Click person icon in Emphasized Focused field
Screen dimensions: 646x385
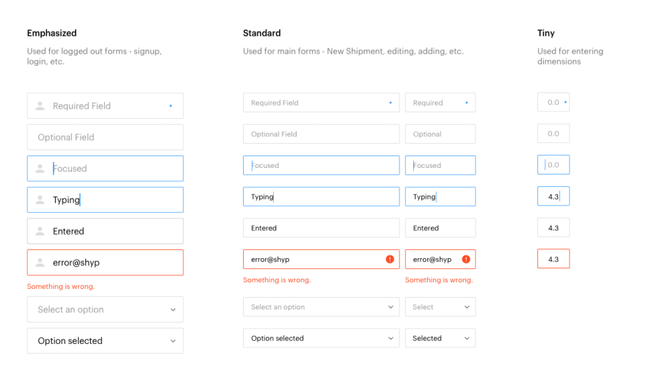[40, 169]
